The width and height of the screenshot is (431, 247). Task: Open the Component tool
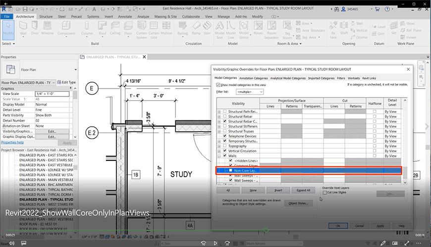[x=66, y=29]
